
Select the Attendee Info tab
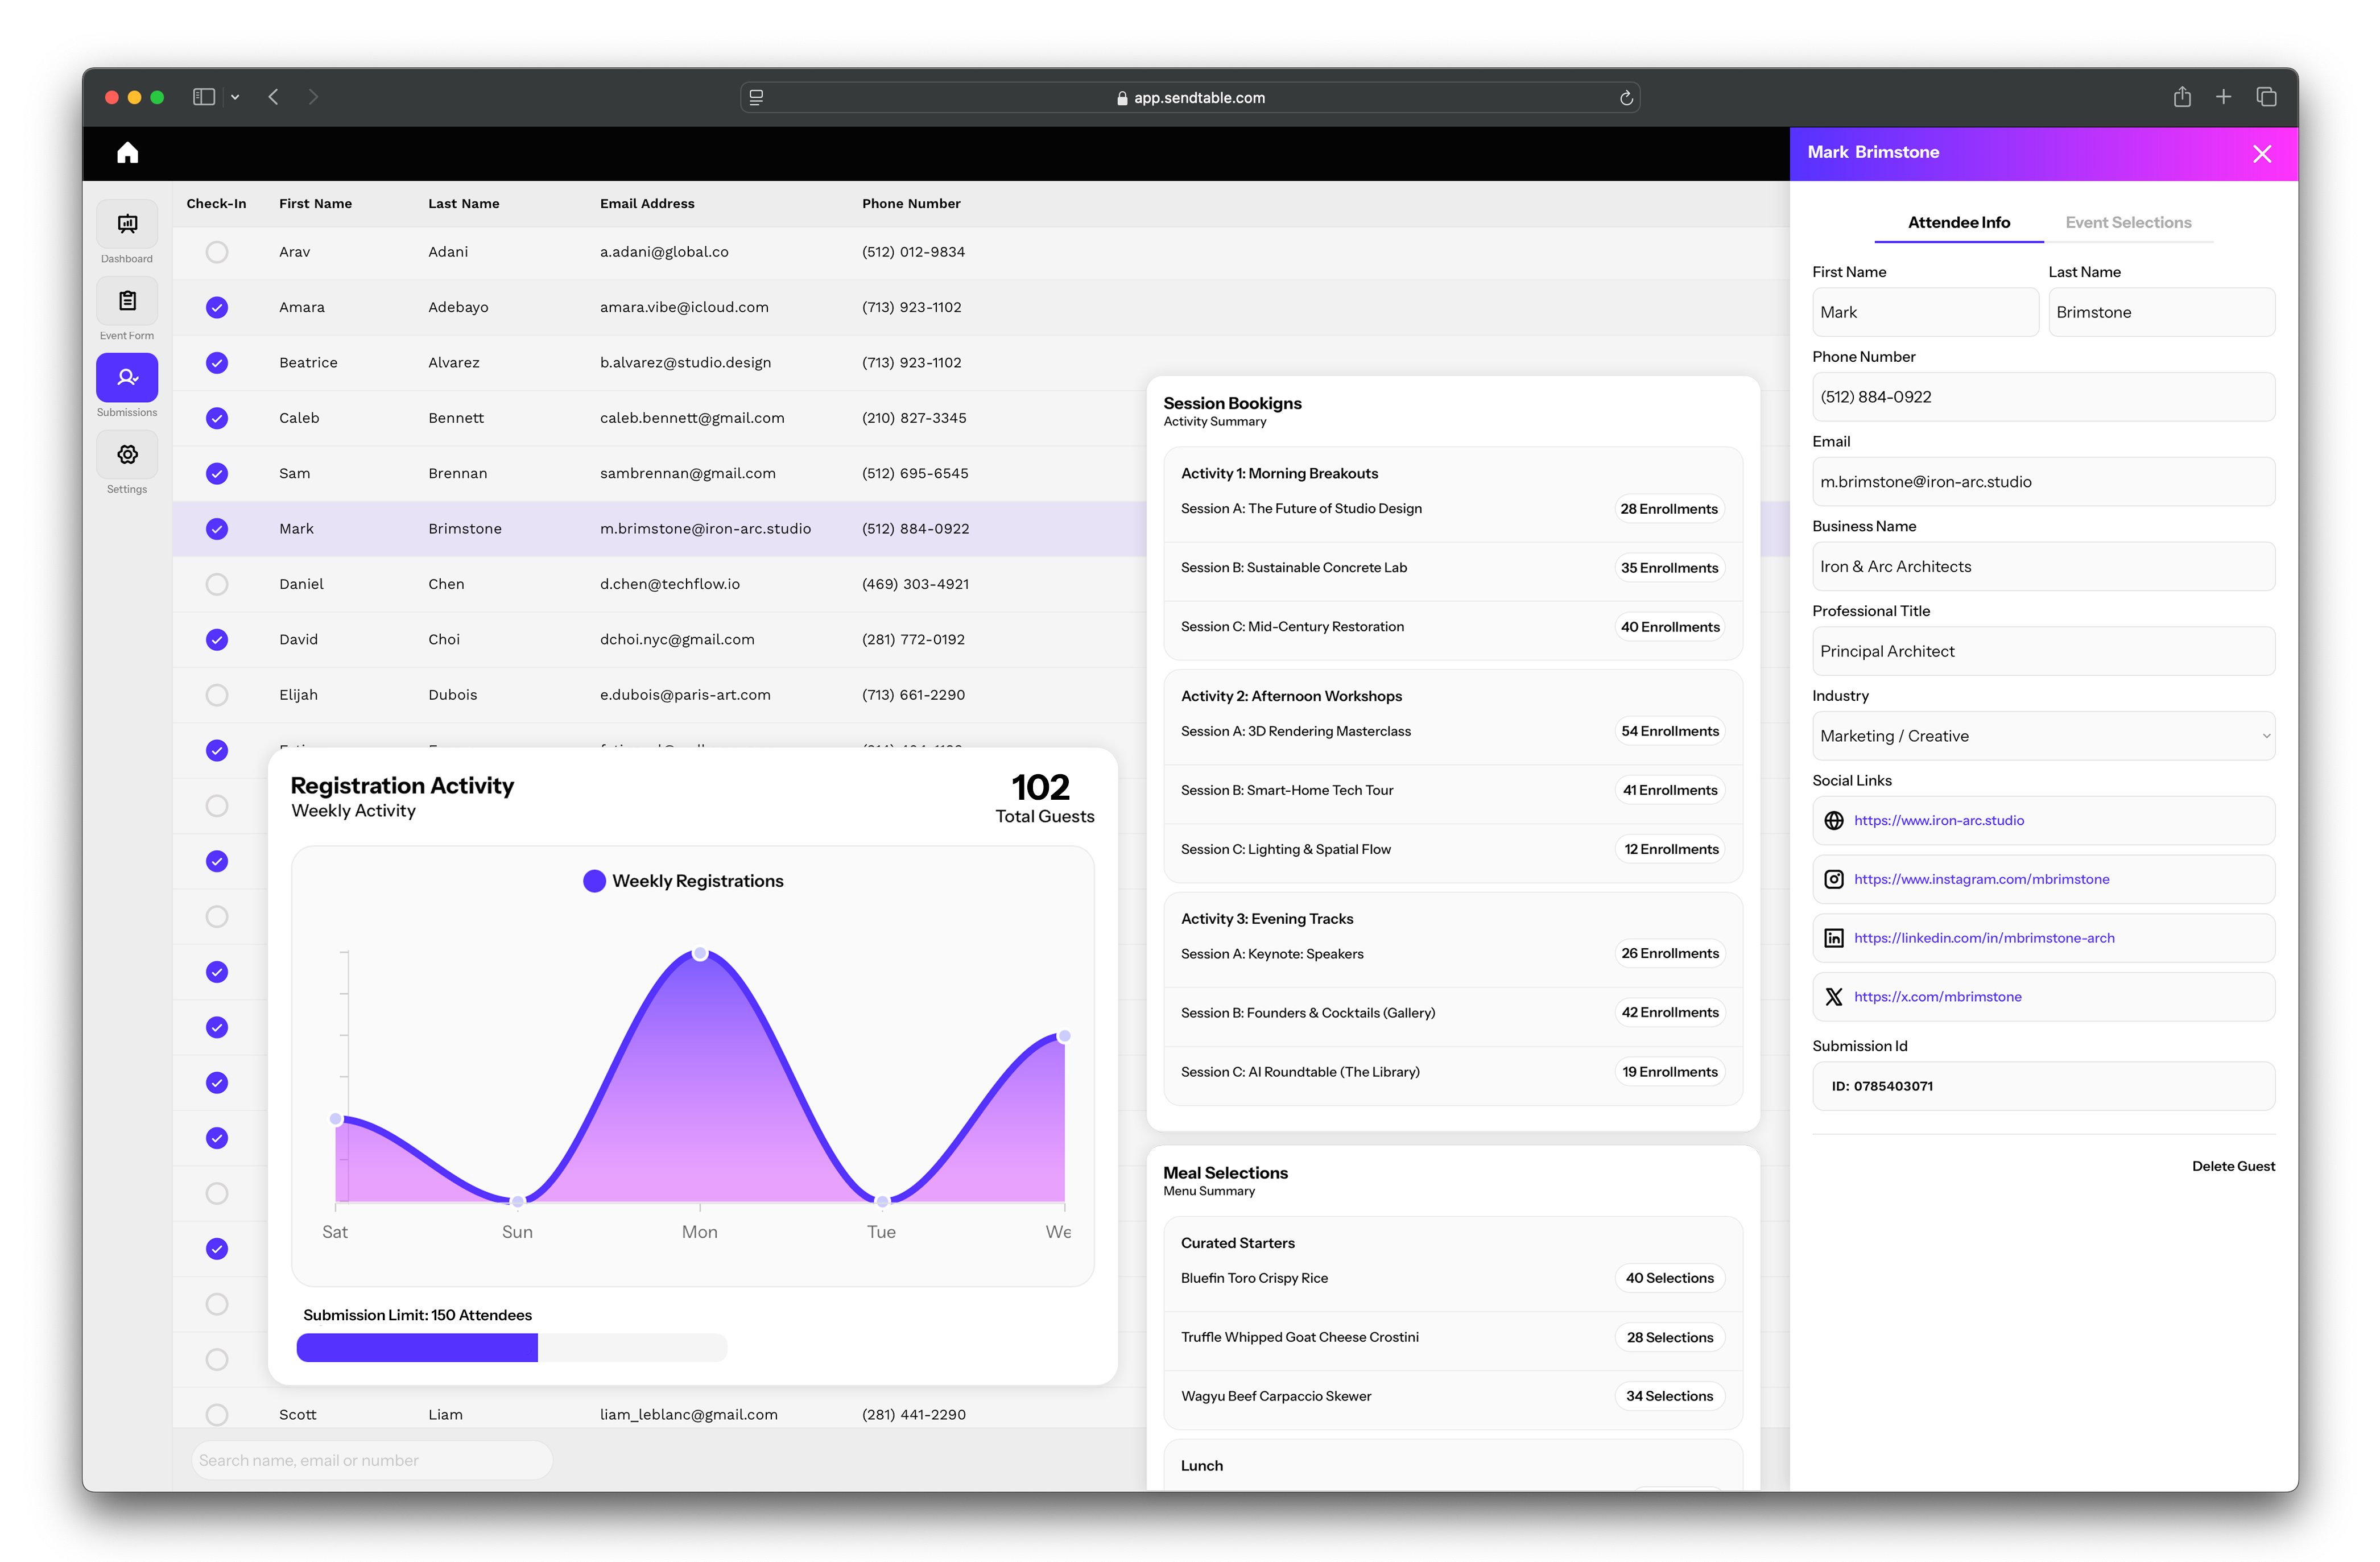1958,223
